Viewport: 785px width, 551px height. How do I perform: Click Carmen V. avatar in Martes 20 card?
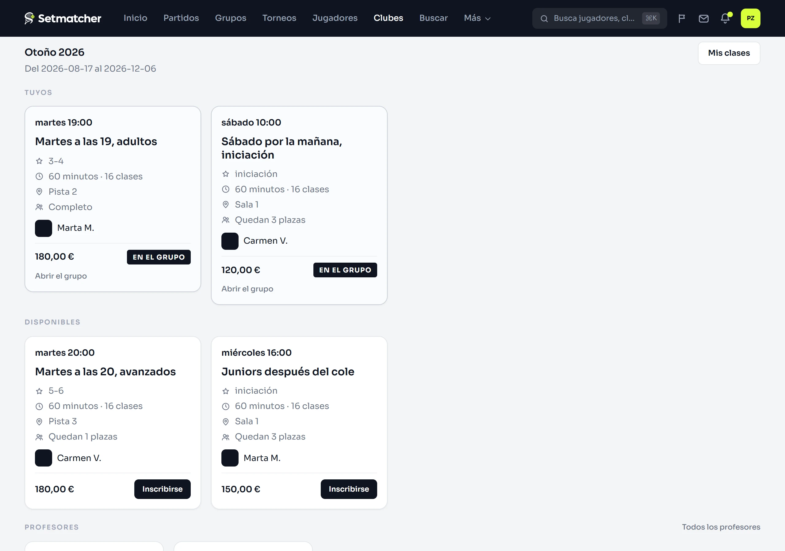point(44,458)
